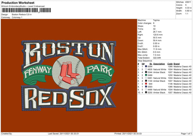
Task: Click the 'Stop Sequence:' label
Action: [145, 61]
